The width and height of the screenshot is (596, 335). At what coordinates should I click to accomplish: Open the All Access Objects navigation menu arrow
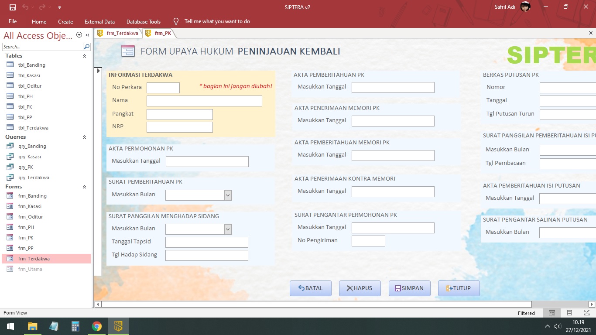click(79, 35)
